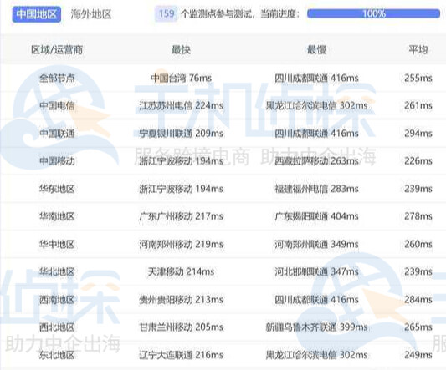Select the 西北地区 row label
Viewport: 446px width, 370px height.
click(x=57, y=327)
